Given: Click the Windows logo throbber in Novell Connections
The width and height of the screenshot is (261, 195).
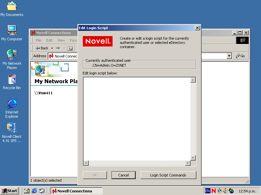Looking at the screenshot, I should (242, 40).
